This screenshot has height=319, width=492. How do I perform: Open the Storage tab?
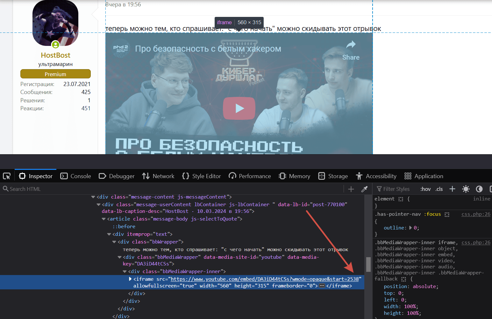(x=333, y=176)
